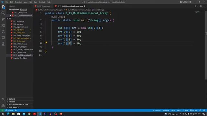This screenshot has width=207, height=116.
Task: Open D_9_while_do.java in the file tree
Action: click(20, 44)
